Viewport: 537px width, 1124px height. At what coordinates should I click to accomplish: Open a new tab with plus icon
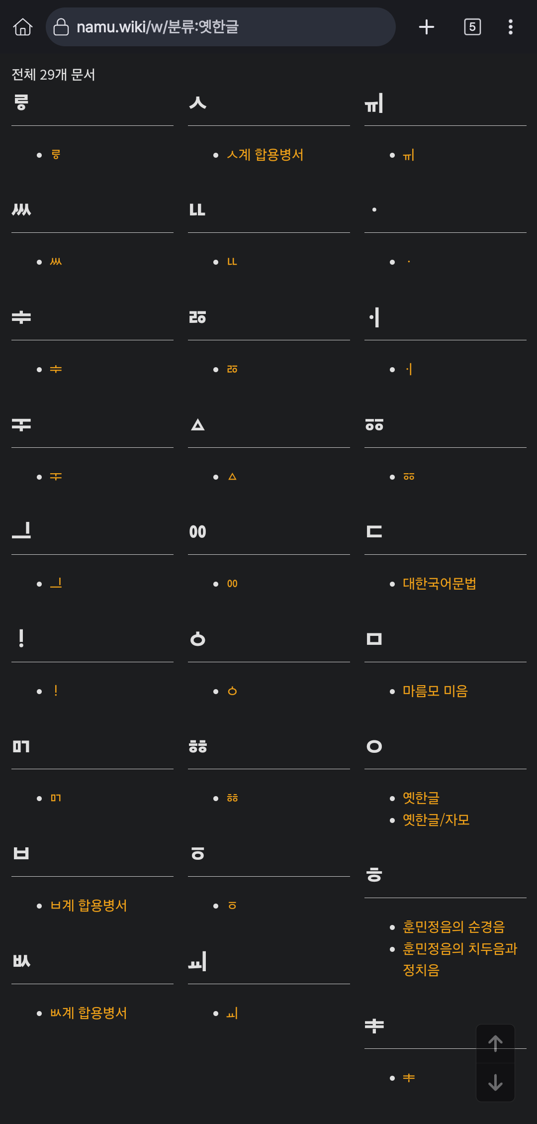427,27
